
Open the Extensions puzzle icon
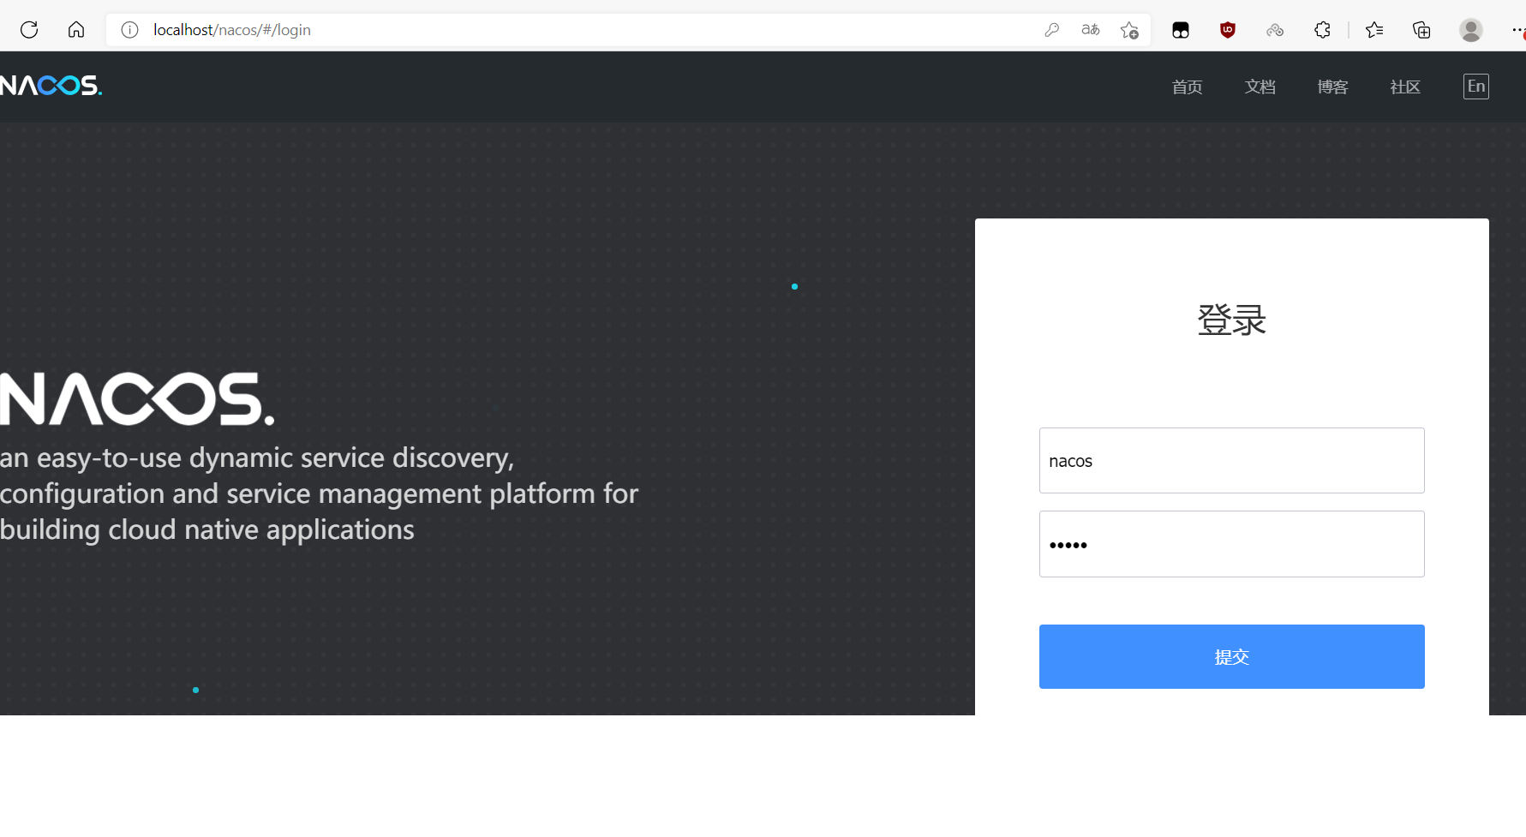[x=1322, y=30]
